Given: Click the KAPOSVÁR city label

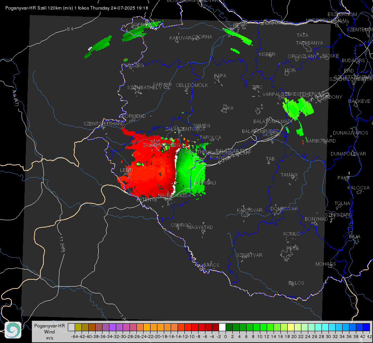Looking at the screenshot, I should 250,210.
